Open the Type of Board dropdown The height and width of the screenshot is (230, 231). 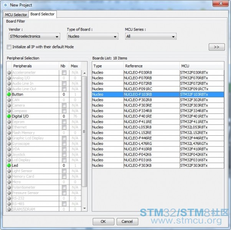[x=92, y=36]
